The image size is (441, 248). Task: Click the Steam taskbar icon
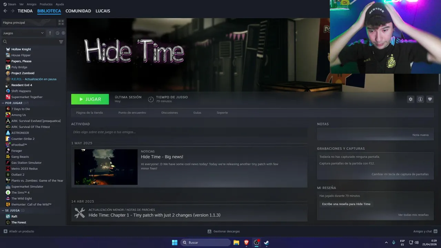(x=266, y=242)
